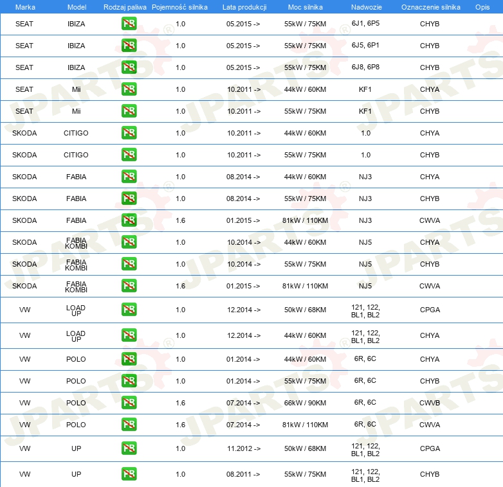Screen dimensions: 503x487
Task: Click the fuel icon in SKODA FABIA NJ3 CWVA row
Action: point(129,220)
